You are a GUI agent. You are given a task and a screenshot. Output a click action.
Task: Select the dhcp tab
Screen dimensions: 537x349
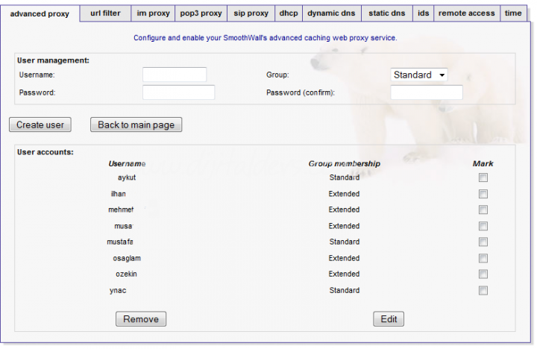coord(288,13)
